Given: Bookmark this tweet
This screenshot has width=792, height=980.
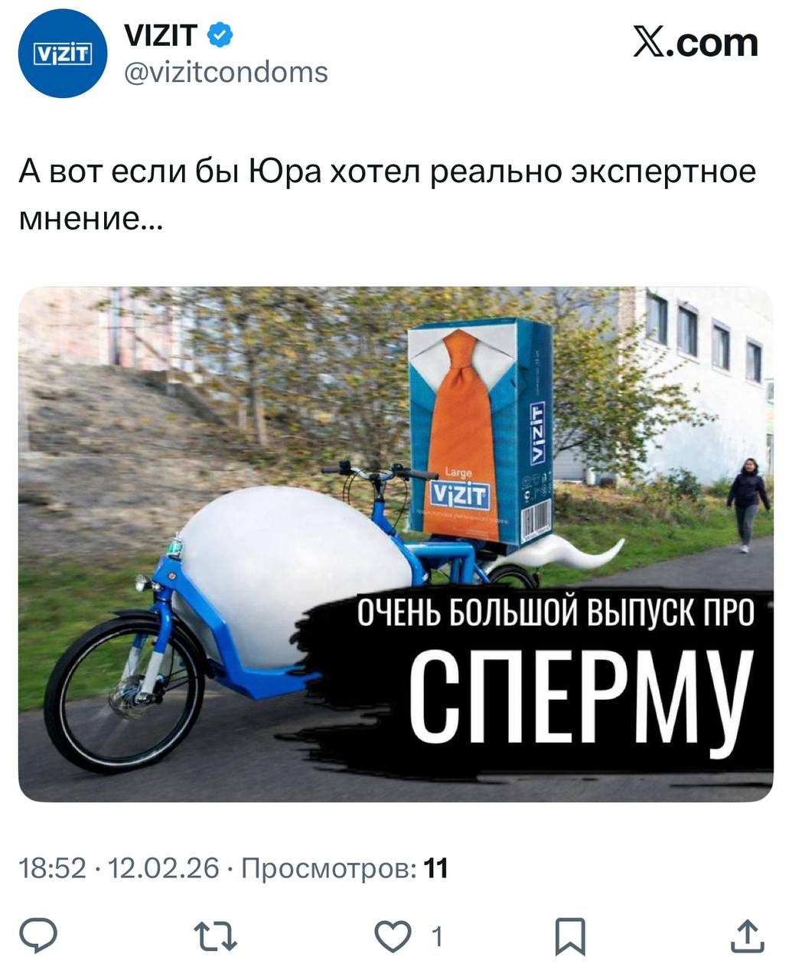Looking at the screenshot, I should [570, 936].
